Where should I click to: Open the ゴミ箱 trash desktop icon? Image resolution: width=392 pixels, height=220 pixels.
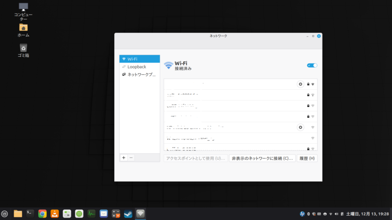click(x=23, y=48)
